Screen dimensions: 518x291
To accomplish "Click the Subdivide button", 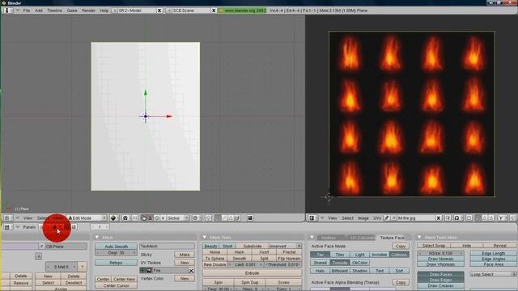I will tap(252, 246).
